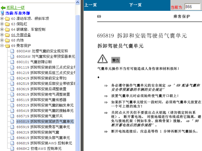Click page icon beside 690101 气囊故障诊断
Viewport: 202px width, 151px height.
coord(12,62)
